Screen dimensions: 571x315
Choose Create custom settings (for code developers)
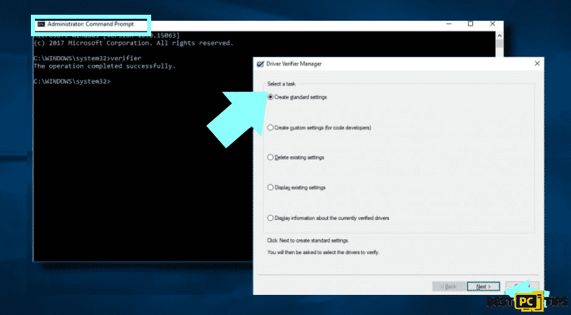tap(319, 127)
